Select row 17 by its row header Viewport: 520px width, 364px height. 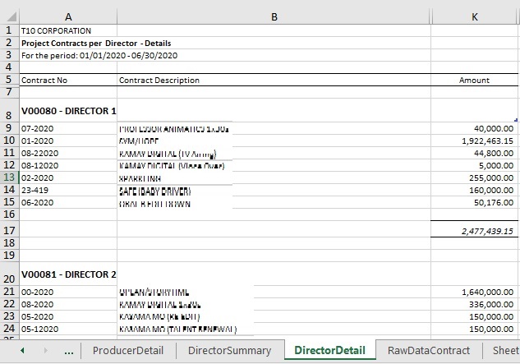coord(9,232)
